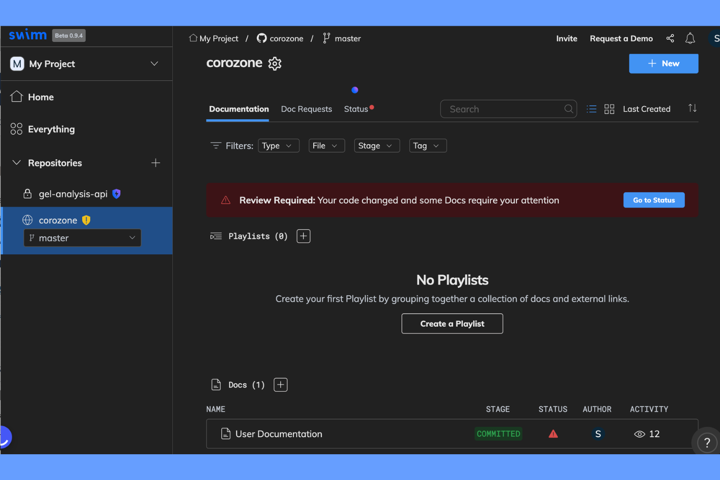Click the GitHub icon in breadcrumb
Screen dimensions: 720x480
point(262,38)
